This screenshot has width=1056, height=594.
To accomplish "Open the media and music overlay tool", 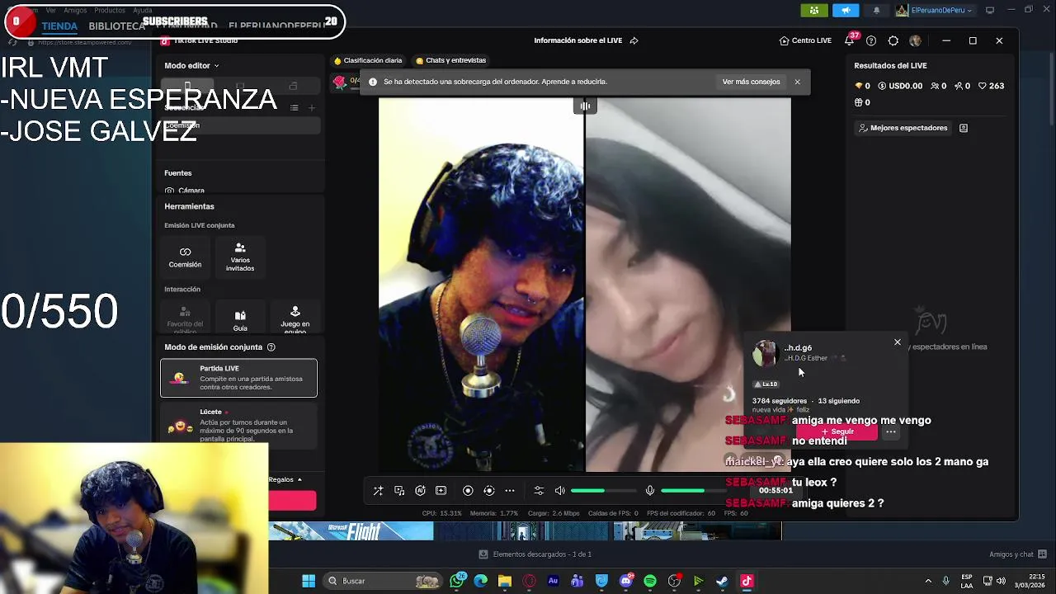I will pos(399,491).
